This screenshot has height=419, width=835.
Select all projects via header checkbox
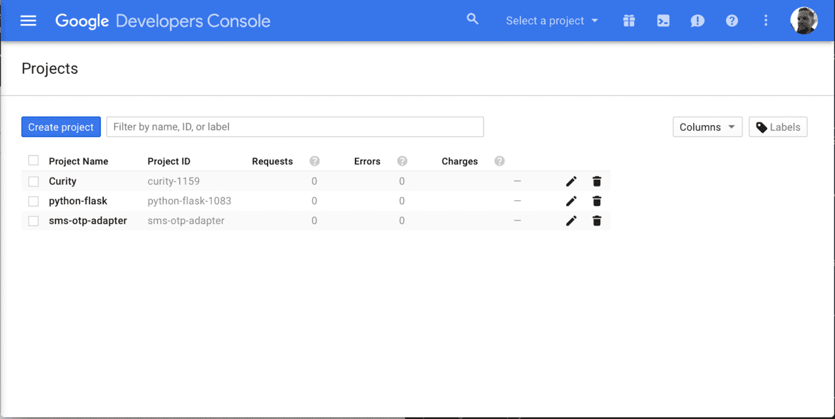click(x=33, y=160)
